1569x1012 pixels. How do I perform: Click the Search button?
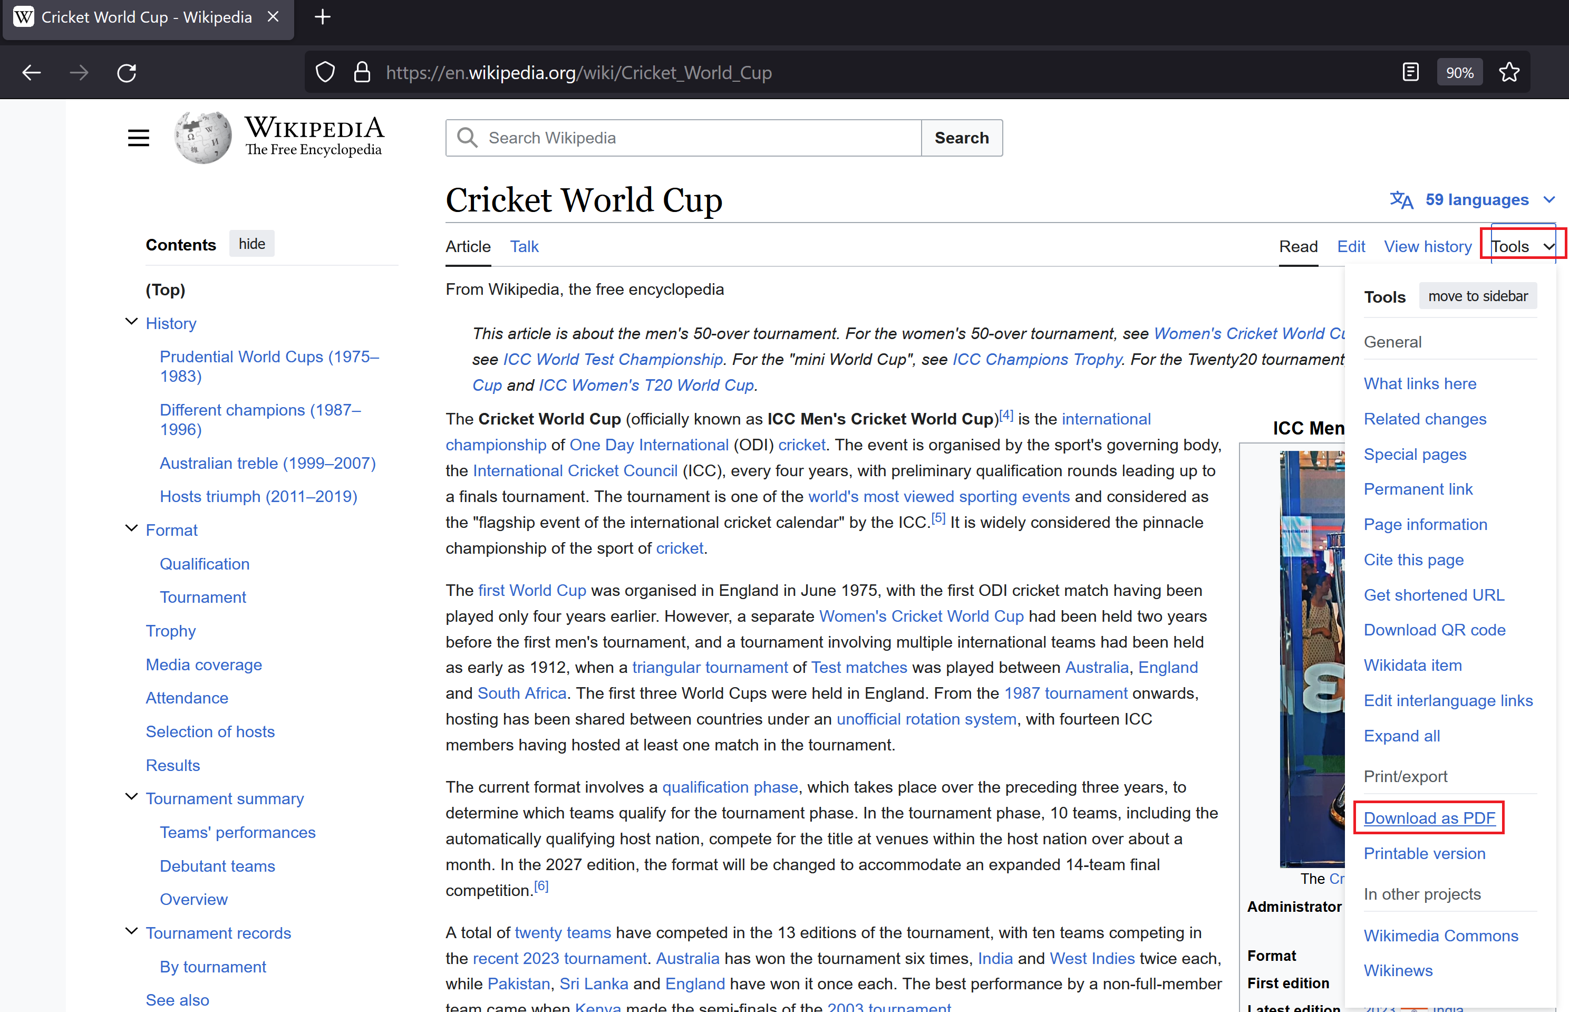pyautogui.click(x=961, y=137)
